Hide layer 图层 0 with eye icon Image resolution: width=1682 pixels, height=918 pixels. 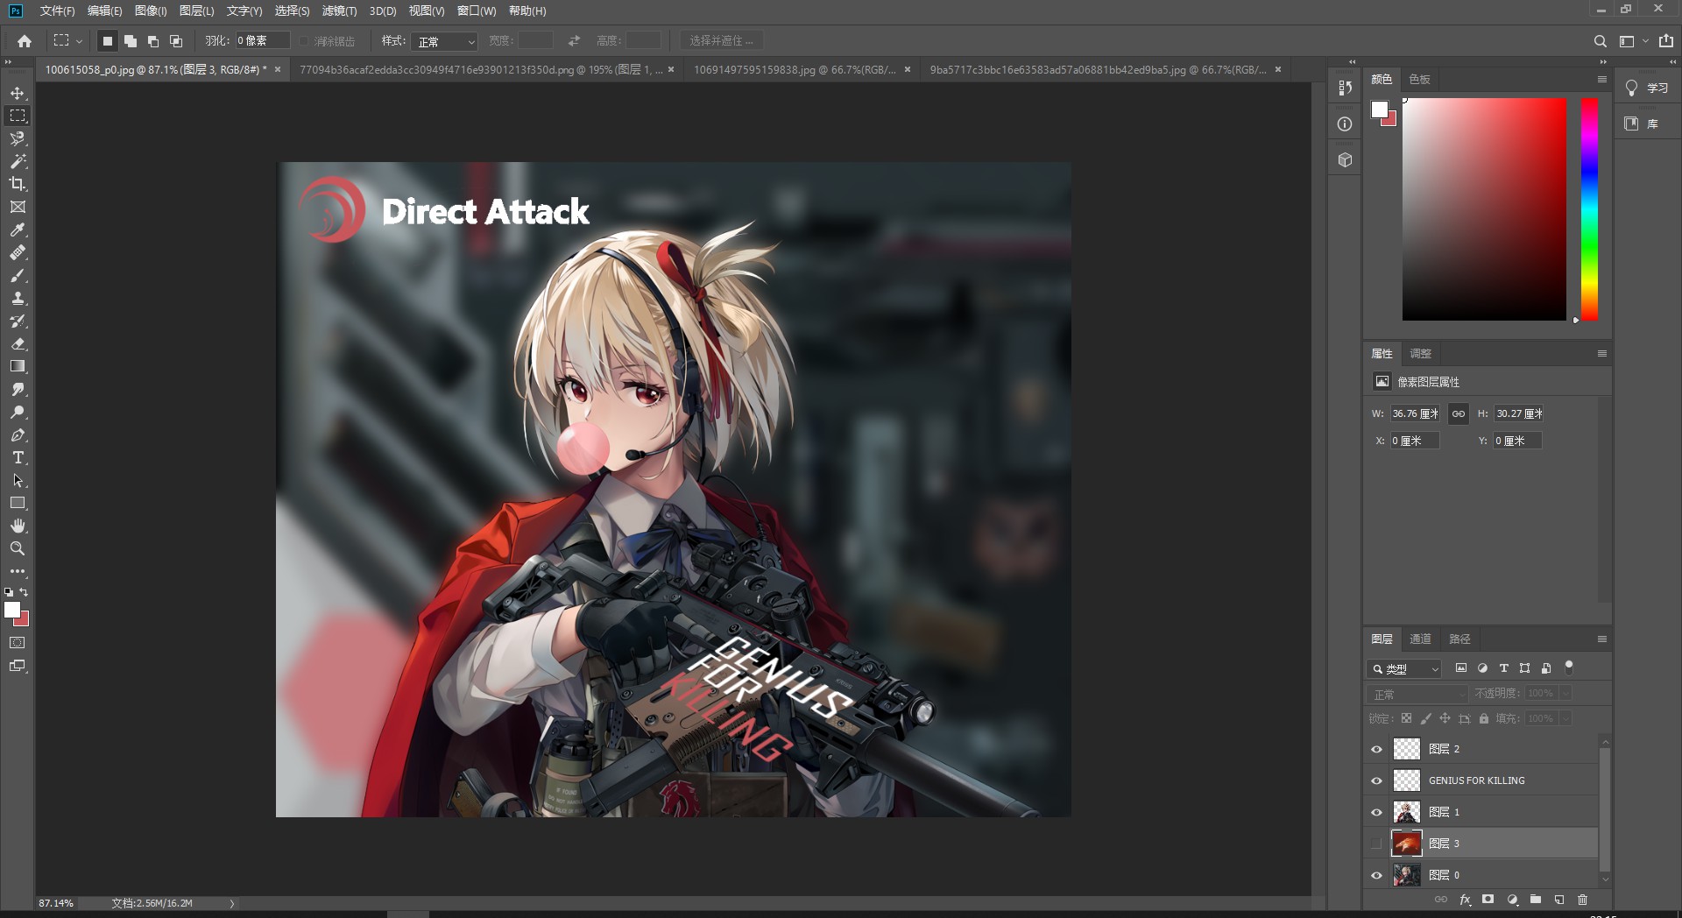(x=1376, y=875)
